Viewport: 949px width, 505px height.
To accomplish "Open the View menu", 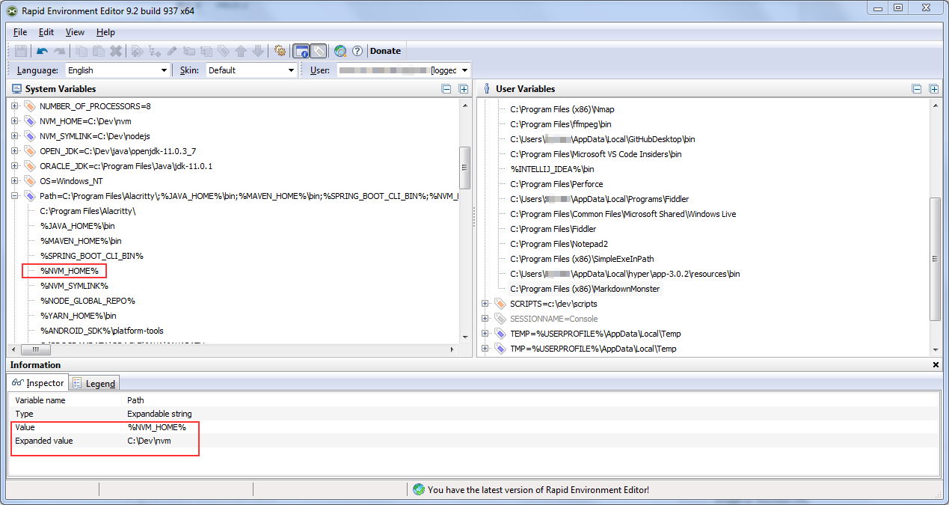I will coord(75,32).
